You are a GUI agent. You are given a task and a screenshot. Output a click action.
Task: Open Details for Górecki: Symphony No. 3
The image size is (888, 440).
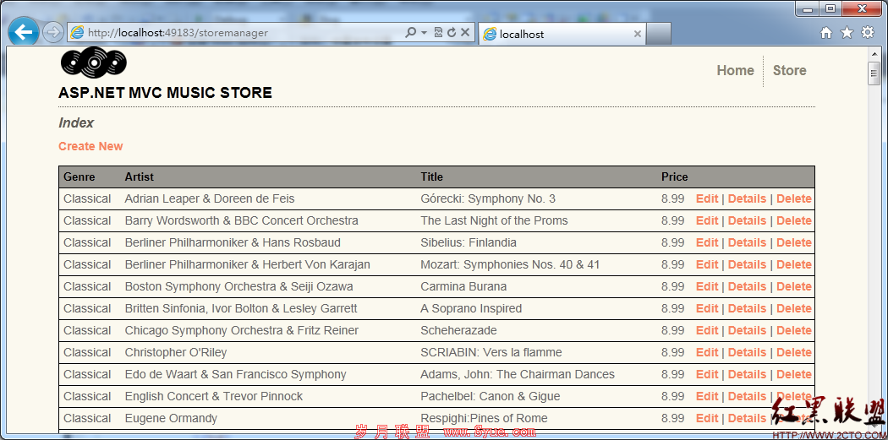747,199
